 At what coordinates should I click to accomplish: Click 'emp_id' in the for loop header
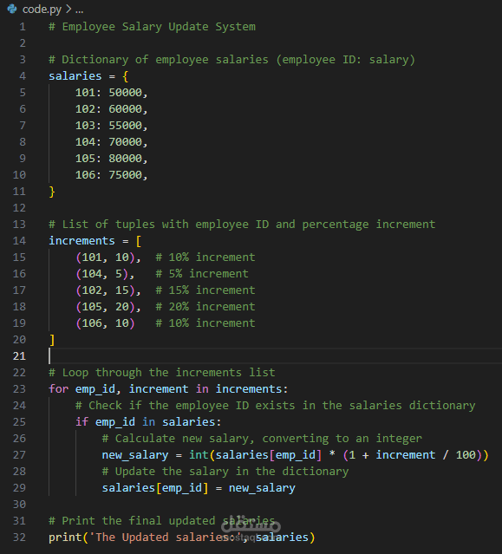(x=95, y=389)
